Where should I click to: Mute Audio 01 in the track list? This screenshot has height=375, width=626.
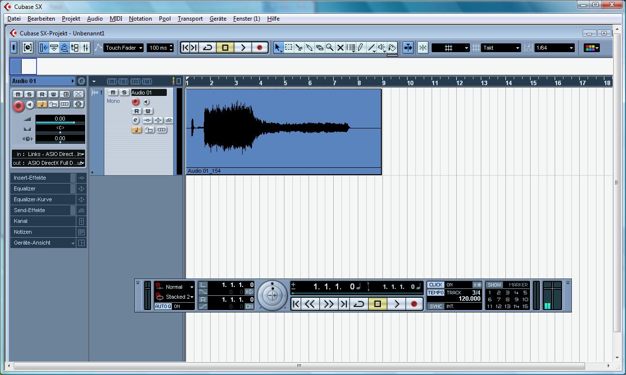point(113,93)
